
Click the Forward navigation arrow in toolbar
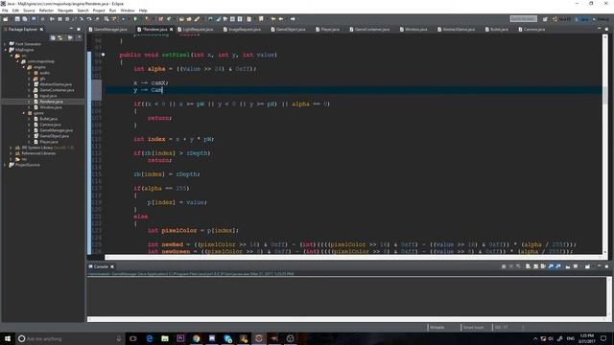[293, 19]
